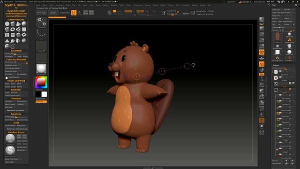This screenshot has width=300, height=169.
Task: Select the Move view icon
Action: click(x=262, y=91)
